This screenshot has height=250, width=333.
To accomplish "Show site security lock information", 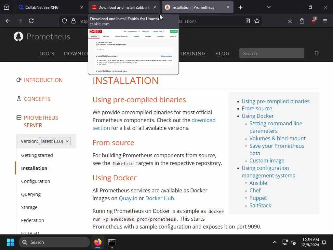I will pos(73,21).
